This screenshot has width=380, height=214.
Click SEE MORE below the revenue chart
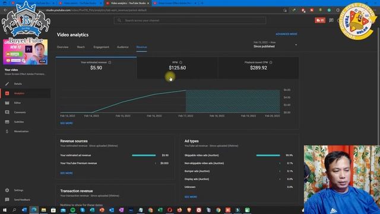coord(66,123)
